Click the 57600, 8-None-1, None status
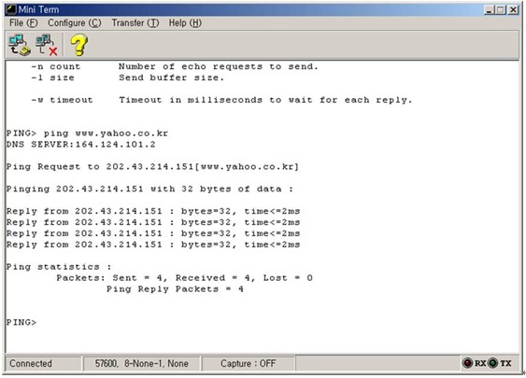This screenshot has height=378, width=526. (x=142, y=363)
